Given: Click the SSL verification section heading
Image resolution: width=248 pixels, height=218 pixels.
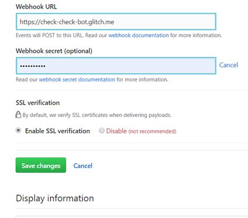Looking at the screenshot, I should [x=38, y=102].
